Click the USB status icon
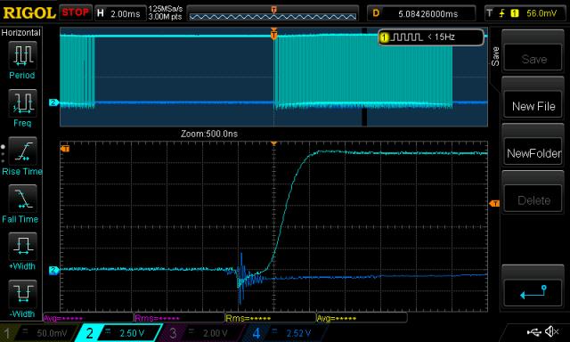 (x=534, y=331)
